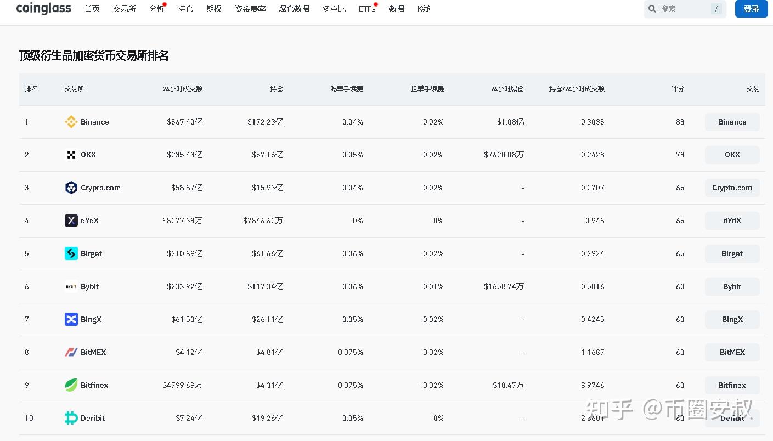Open the 爆仓数据 menu item

pyautogui.click(x=294, y=9)
